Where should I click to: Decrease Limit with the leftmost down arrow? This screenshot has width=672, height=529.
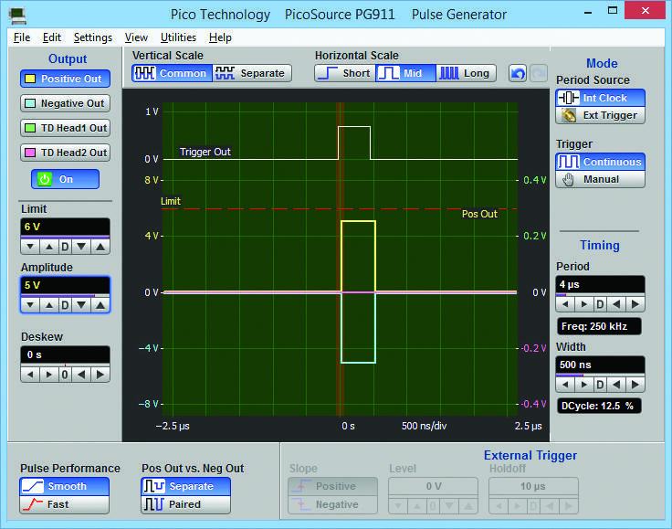pyautogui.click(x=30, y=247)
